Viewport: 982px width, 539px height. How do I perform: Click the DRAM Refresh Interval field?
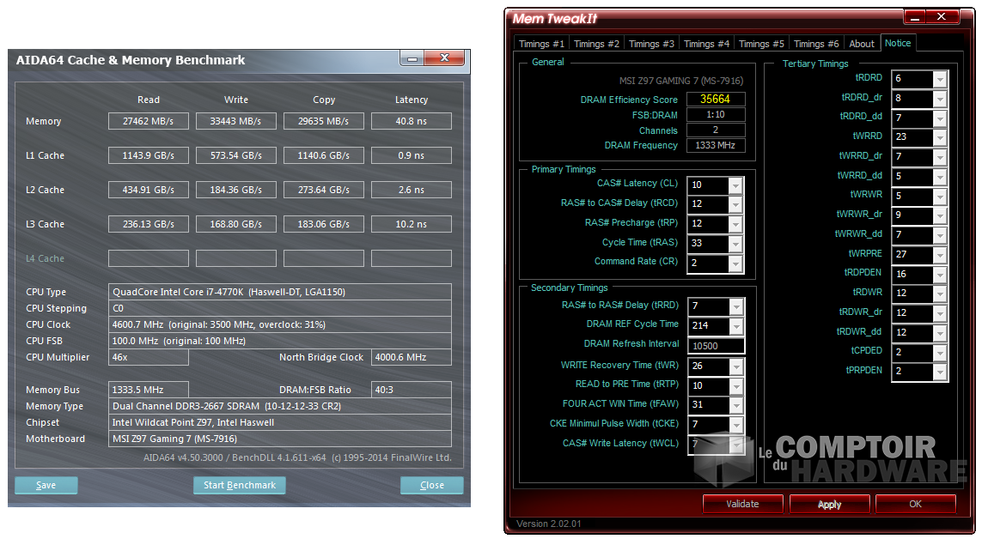pyautogui.click(x=716, y=346)
